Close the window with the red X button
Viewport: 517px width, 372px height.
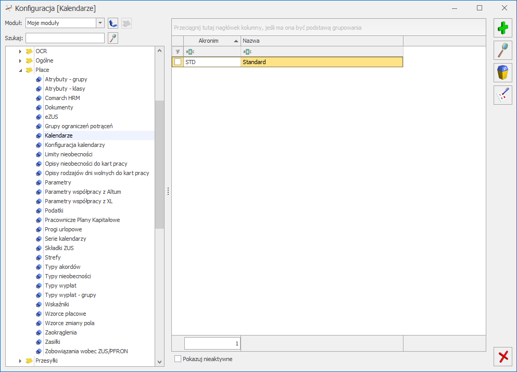(x=503, y=356)
